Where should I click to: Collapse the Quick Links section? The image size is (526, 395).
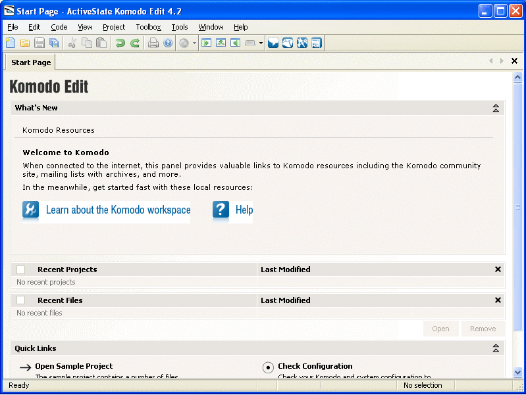[x=496, y=349]
